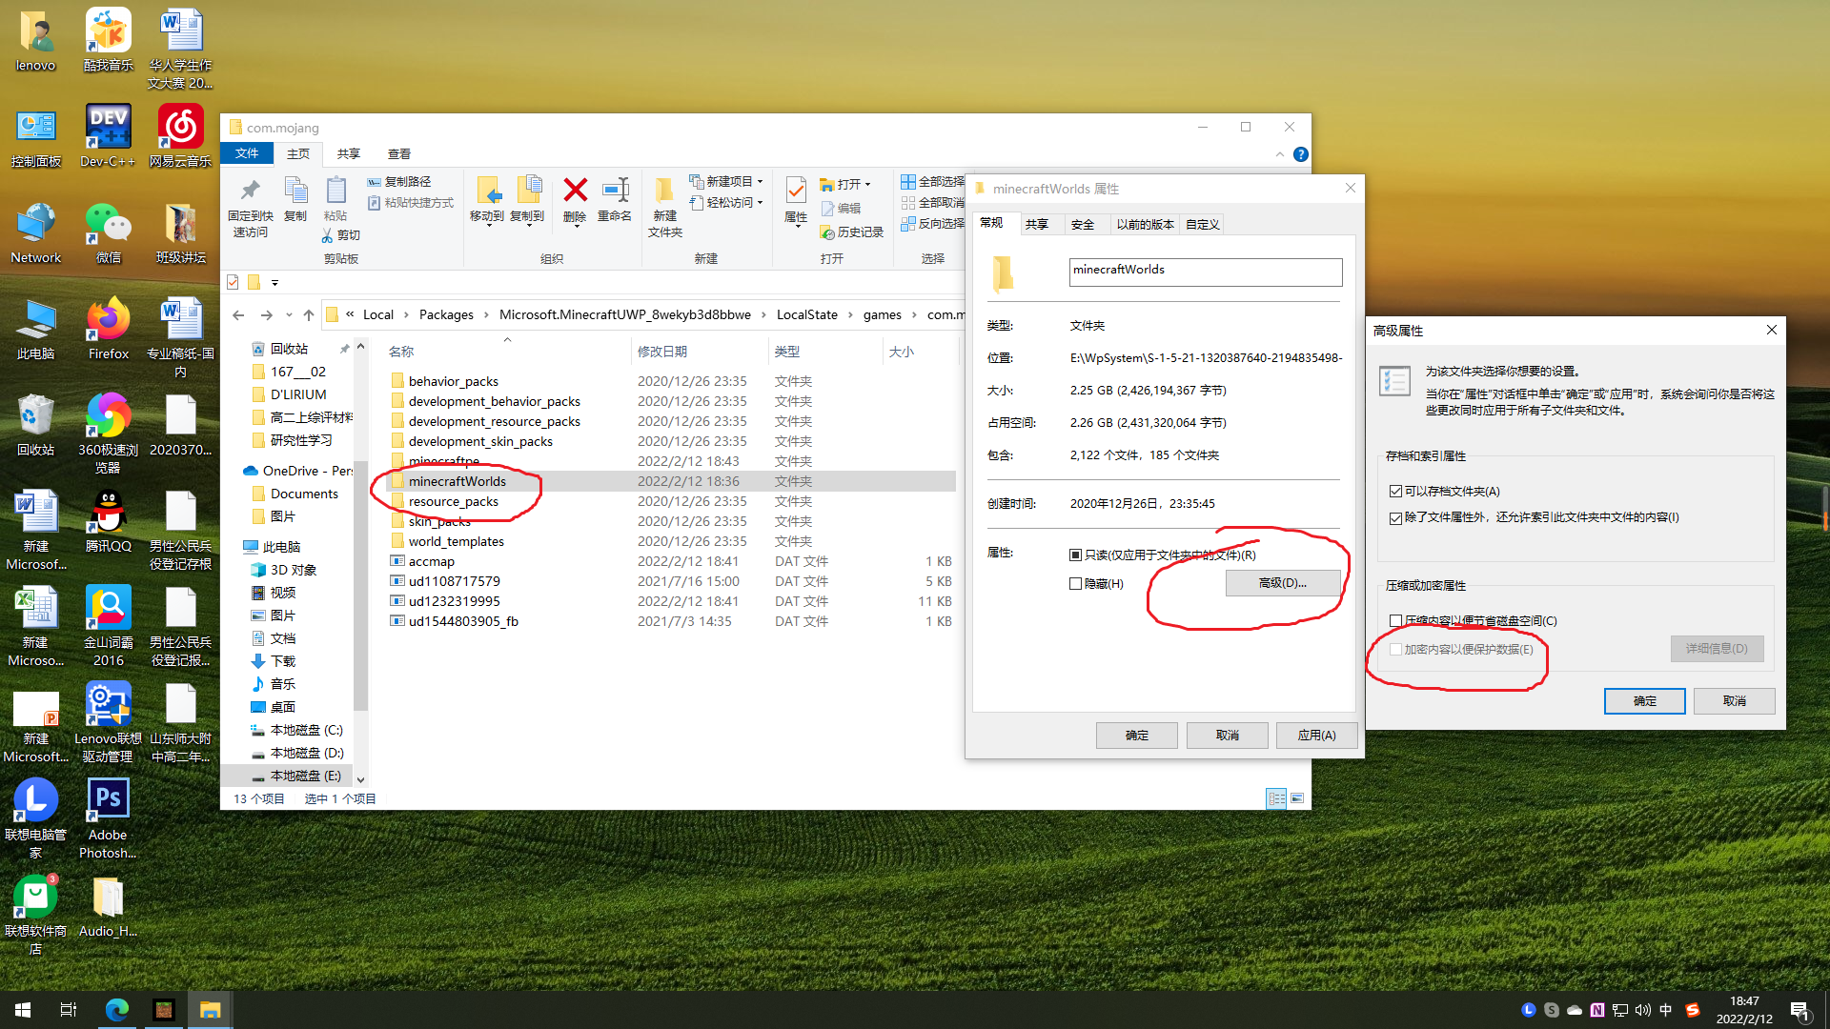Open the recent locations dropdown arrow
1830x1029 pixels.
tap(289, 315)
